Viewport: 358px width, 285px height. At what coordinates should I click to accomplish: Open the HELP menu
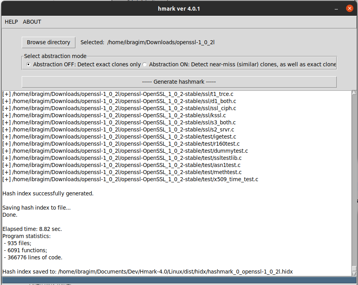(11, 22)
